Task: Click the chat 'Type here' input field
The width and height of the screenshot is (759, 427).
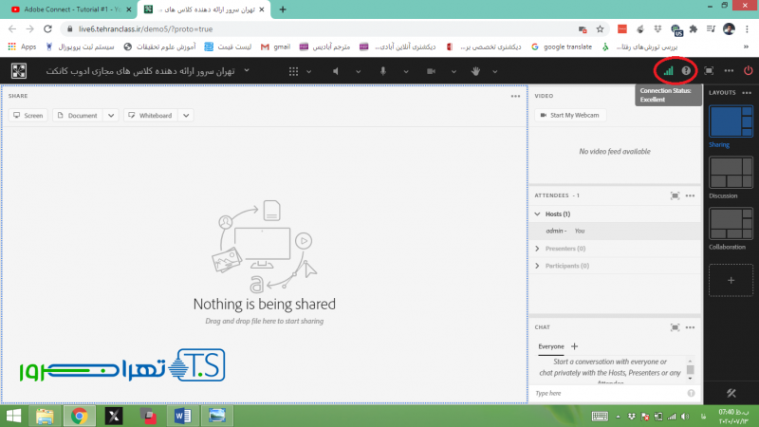Action: (607, 392)
